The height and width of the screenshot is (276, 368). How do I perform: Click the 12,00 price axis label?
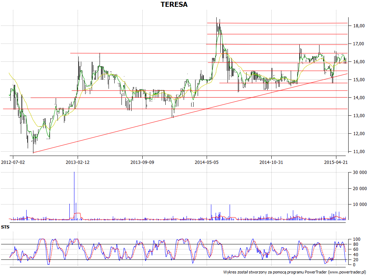tap(359, 134)
